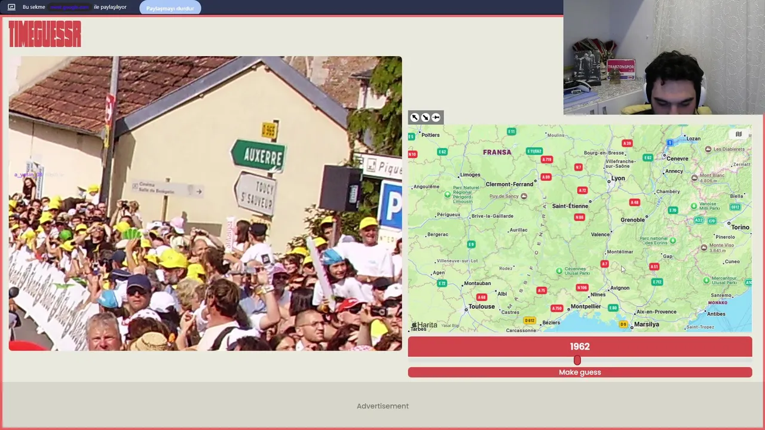Click Saint-Étienne on the map
The width and height of the screenshot is (765, 430).
click(570, 206)
